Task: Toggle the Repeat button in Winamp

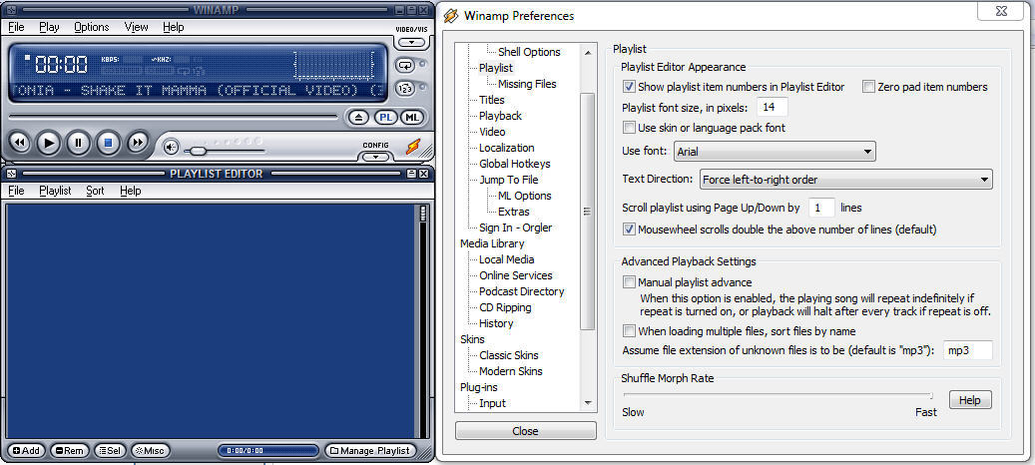Action: (x=405, y=65)
